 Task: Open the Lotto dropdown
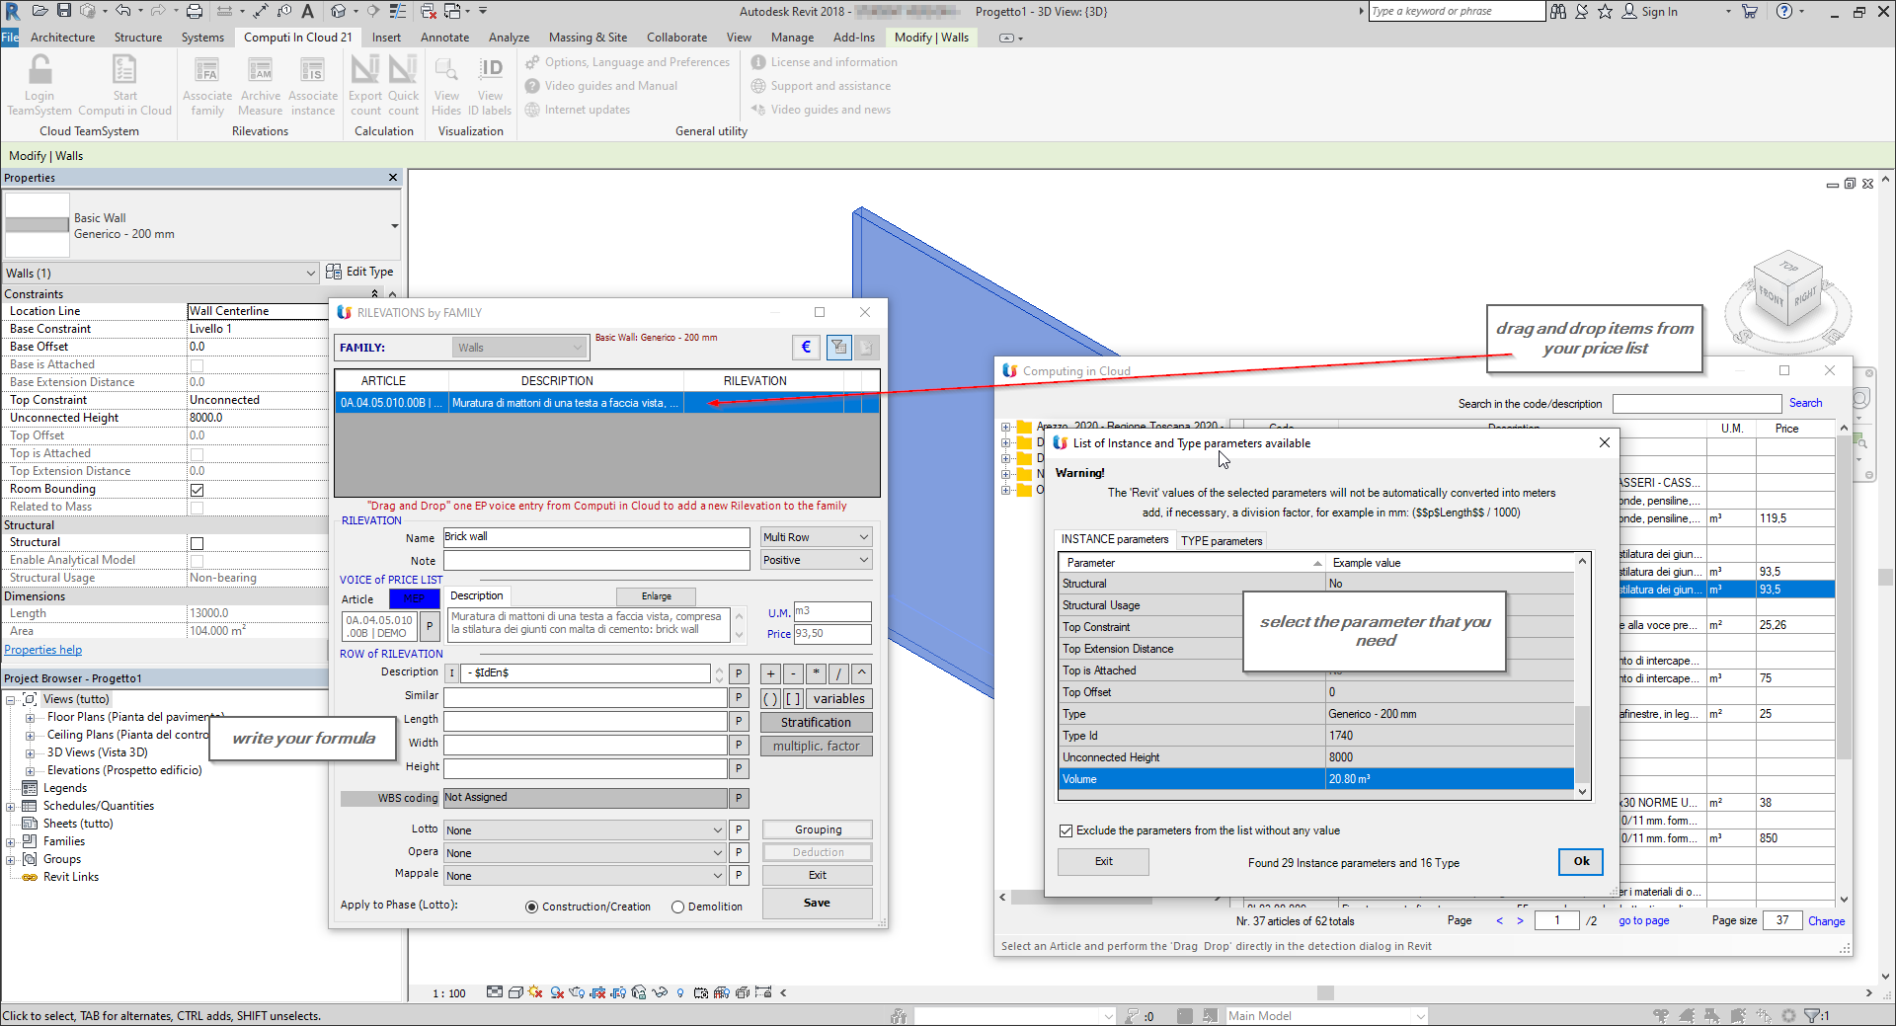585,830
